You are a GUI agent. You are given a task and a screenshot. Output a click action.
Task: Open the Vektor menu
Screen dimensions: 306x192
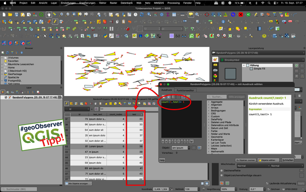pos(103,3)
